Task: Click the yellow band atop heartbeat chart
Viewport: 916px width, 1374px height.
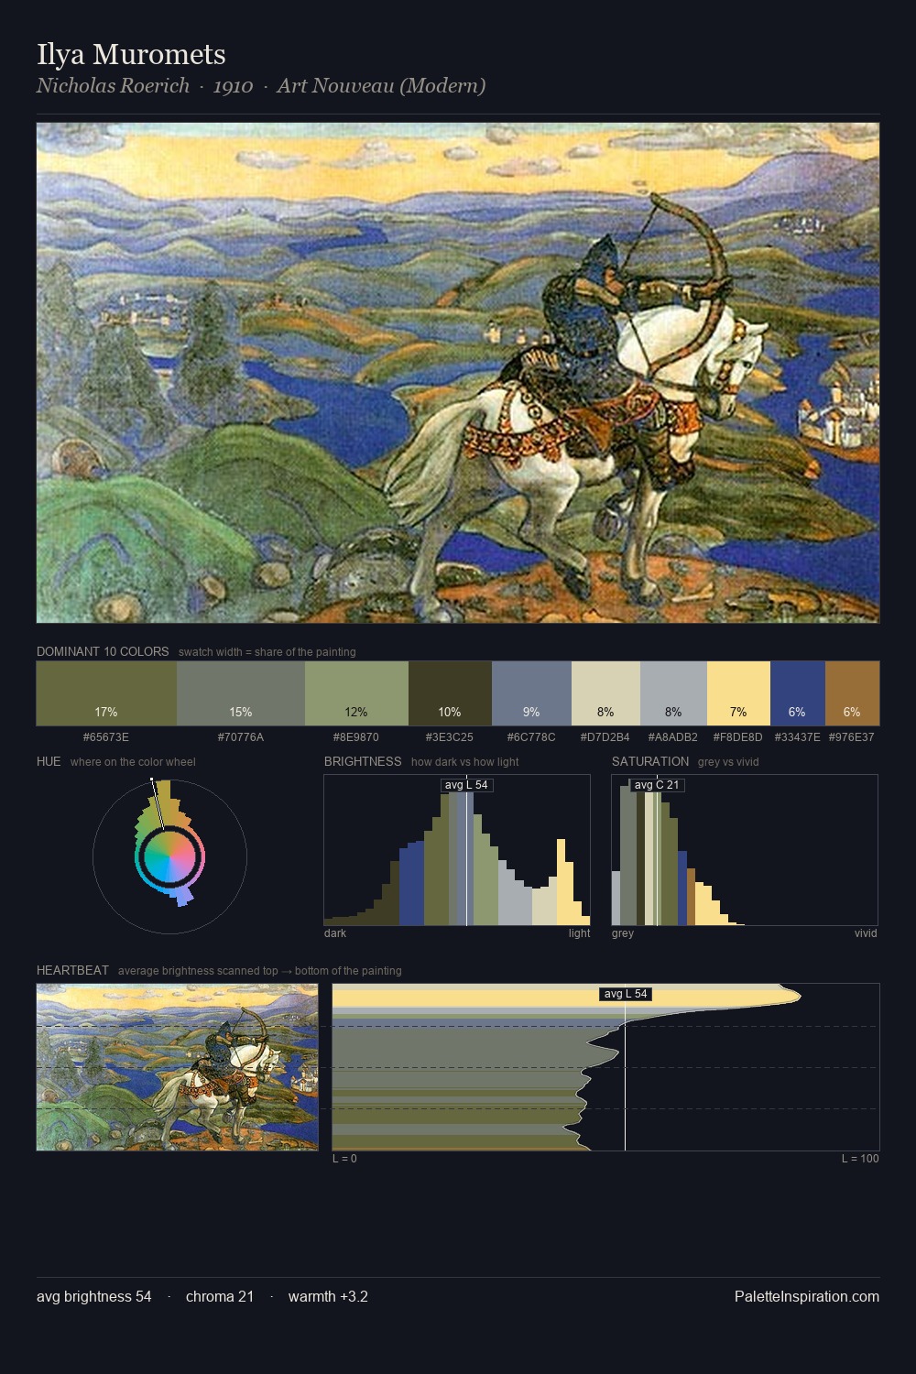Action: (566, 997)
